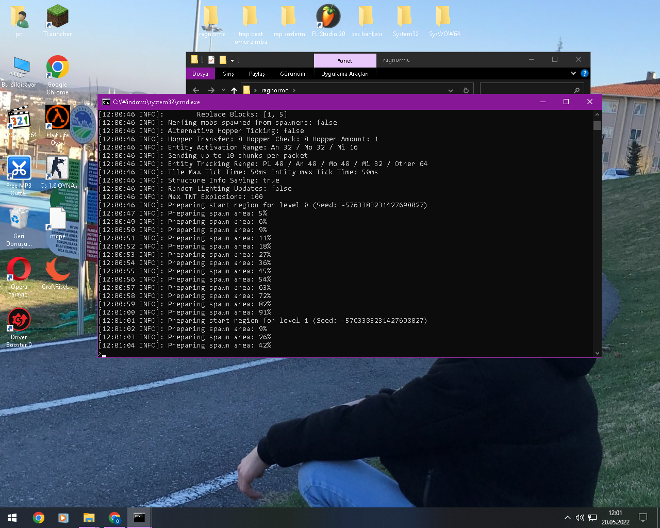Image resolution: width=660 pixels, height=528 pixels.
Task: Open the Dosya menu in Explorer
Action: [200, 74]
